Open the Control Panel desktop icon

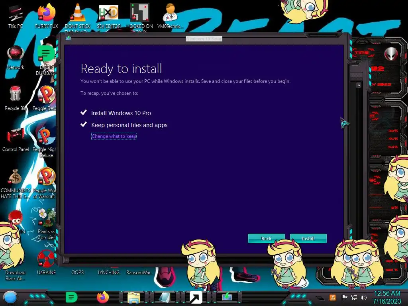click(x=16, y=139)
